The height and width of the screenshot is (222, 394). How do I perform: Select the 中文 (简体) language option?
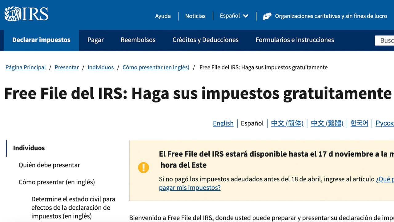point(287,123)
